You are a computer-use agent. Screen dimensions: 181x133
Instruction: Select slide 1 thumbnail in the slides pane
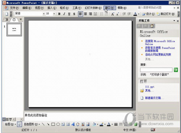14,29
